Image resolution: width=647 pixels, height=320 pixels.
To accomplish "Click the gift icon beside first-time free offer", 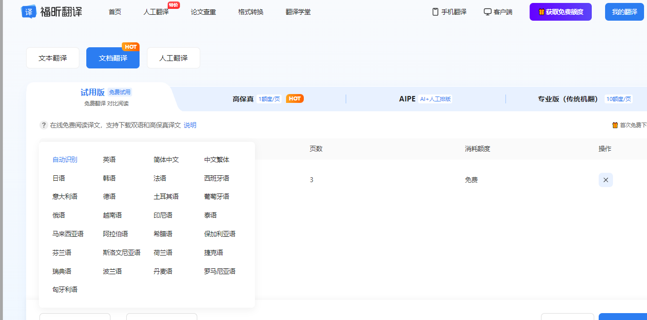I will pos(615,125).
